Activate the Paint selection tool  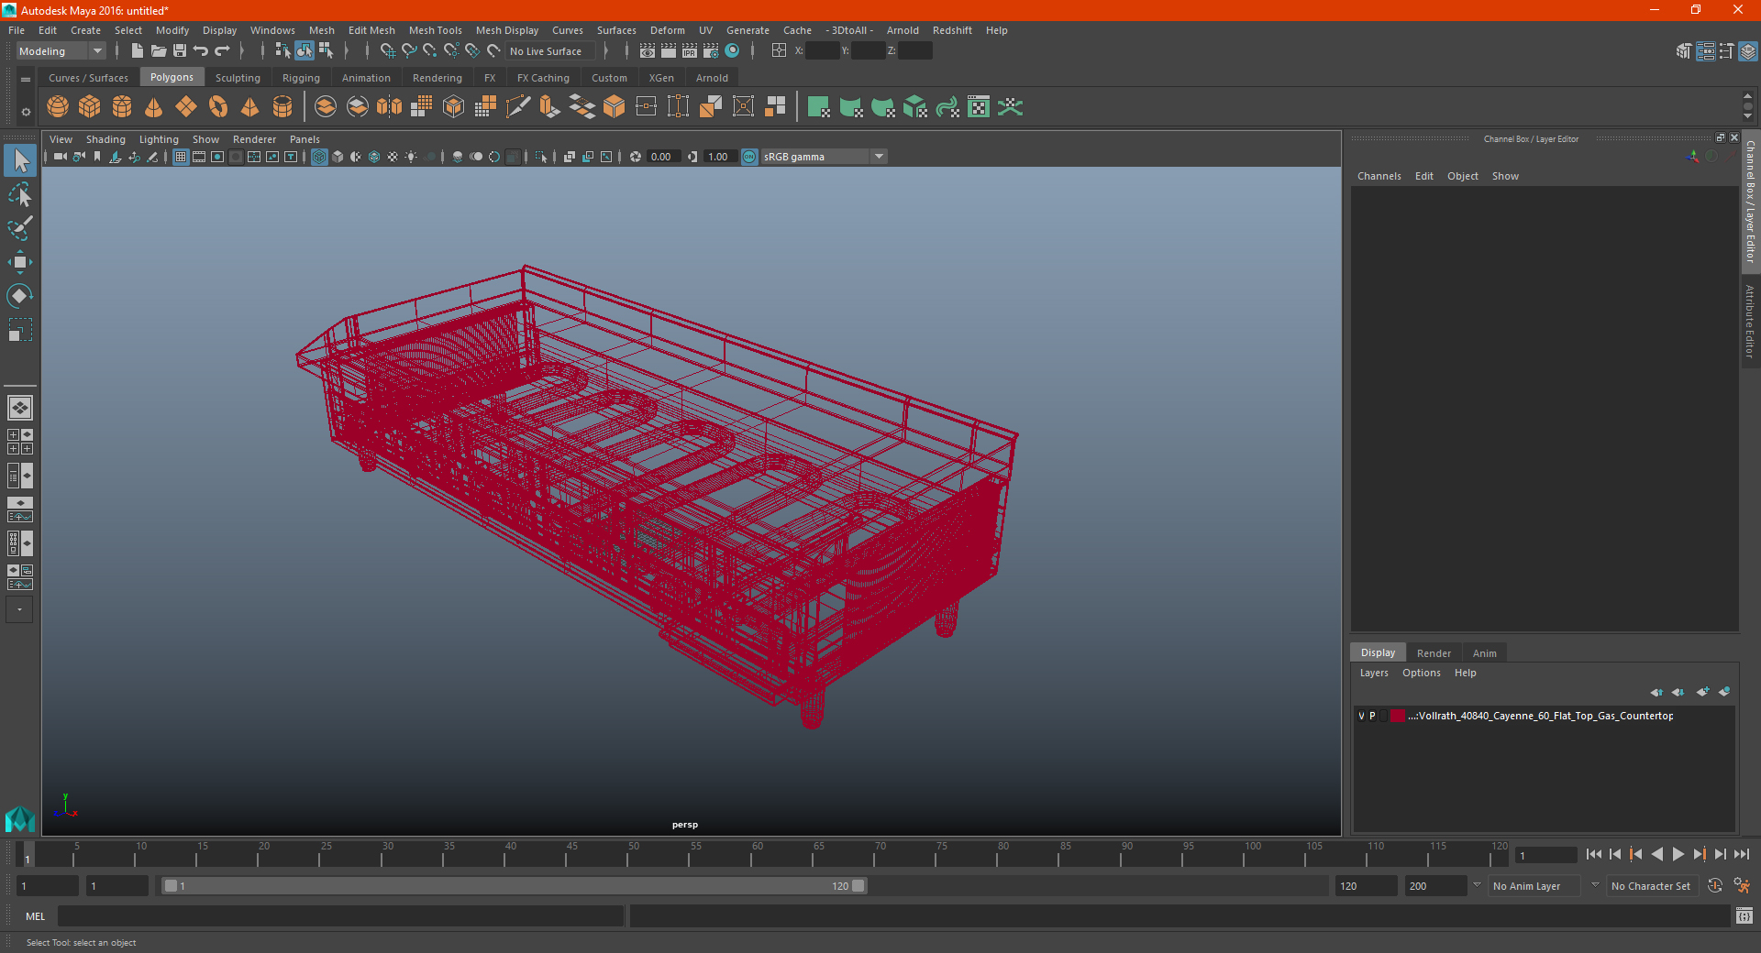[x=20, y=228]
